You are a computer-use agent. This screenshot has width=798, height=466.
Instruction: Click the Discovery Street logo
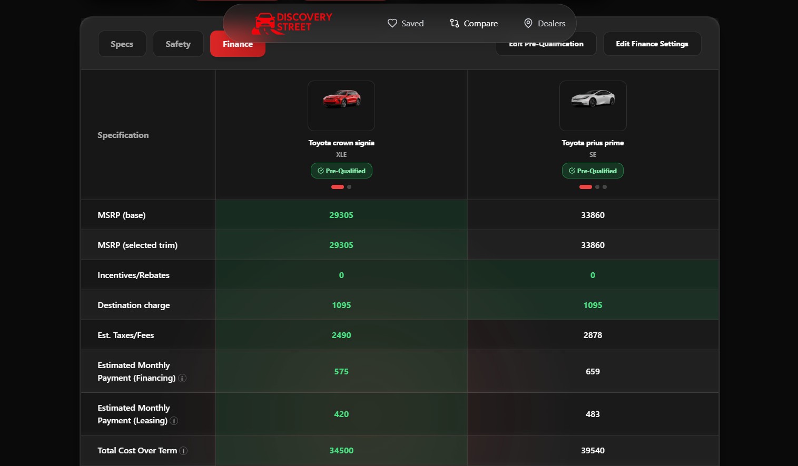pyautogui.click(x=293, y=23)
